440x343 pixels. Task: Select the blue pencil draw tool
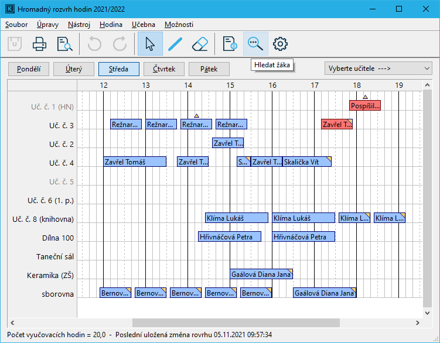(175, 44)
